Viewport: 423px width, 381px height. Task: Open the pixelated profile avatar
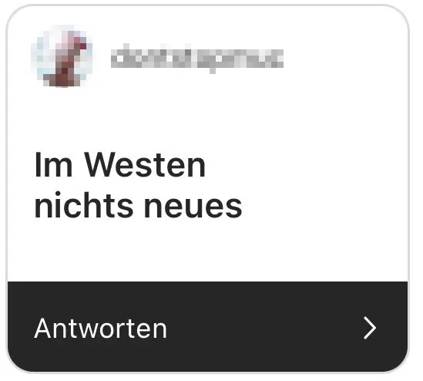(x=62, y=57)
